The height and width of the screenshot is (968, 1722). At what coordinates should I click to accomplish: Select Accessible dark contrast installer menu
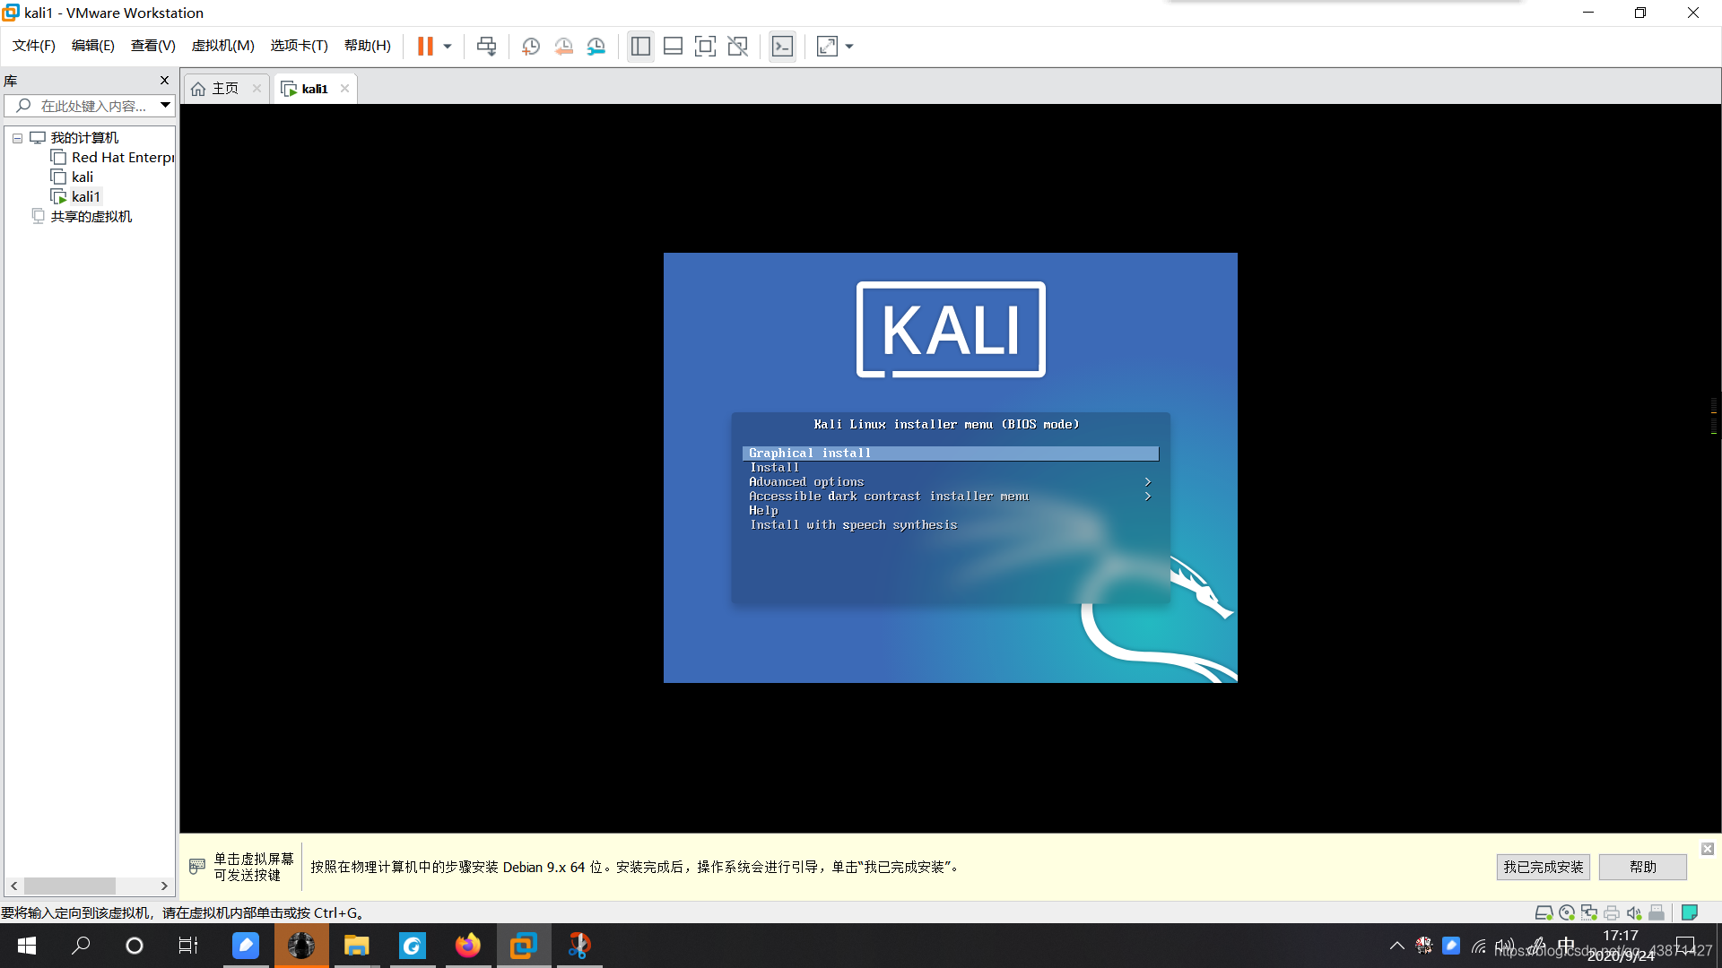tap(951, 497)
